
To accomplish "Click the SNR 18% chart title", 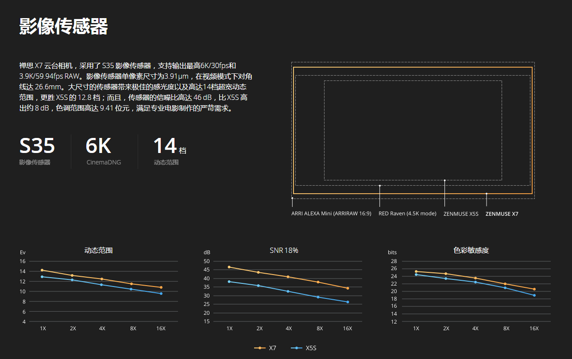I will 284,250.
